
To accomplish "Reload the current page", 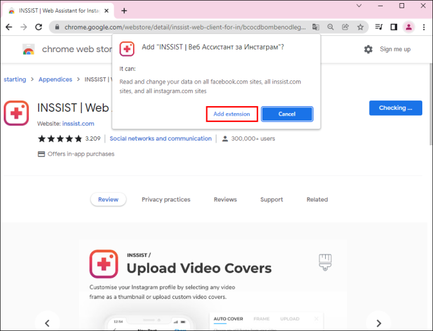I will [x=39, y=27].
